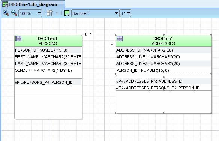The height and width of the screenshot is (141, 219).
Task: Click bottom-right resize handle of ADDRESSES table
Action: click(x=211, y=113)
